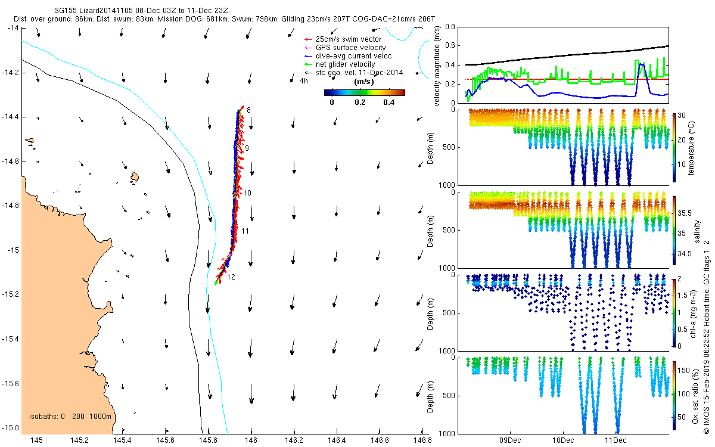Click the chl-a (mg m-3) colorbar label
715x447 pixels.
[x=694, y=313]
